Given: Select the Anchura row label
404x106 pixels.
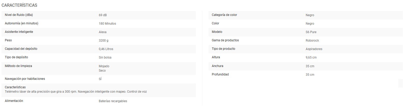Looking at the screenshot, I should (x=217, y=66).
